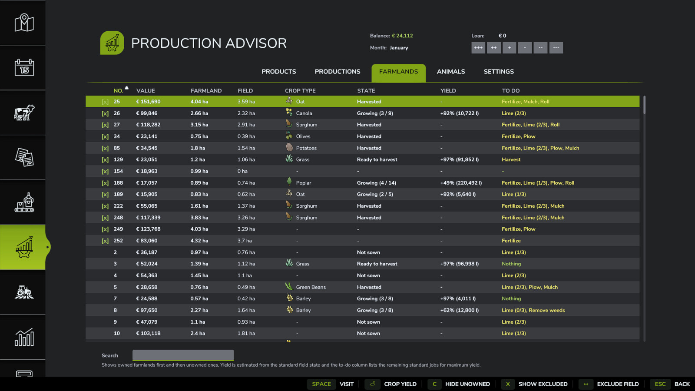Open the tractor vehicles sidebar icon
Image resolution: width=695 pixels, height=391 pixels.
(24, 292)
